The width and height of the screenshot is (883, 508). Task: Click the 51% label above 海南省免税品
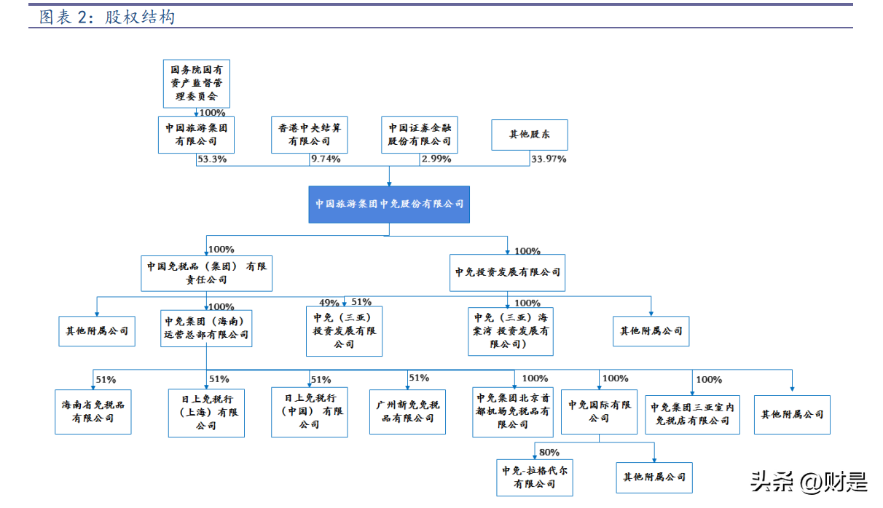point(106,379)
